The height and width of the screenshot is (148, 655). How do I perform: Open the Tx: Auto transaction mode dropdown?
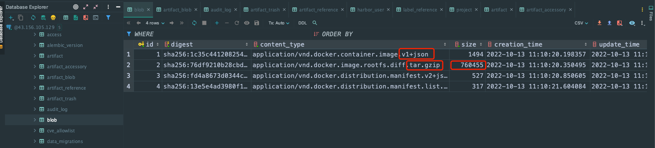(x=279, y=23)
